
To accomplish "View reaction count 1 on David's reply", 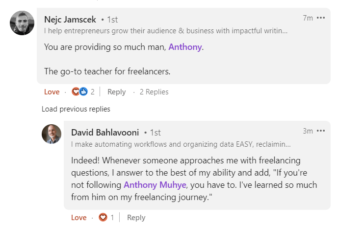I will (112, 218).
